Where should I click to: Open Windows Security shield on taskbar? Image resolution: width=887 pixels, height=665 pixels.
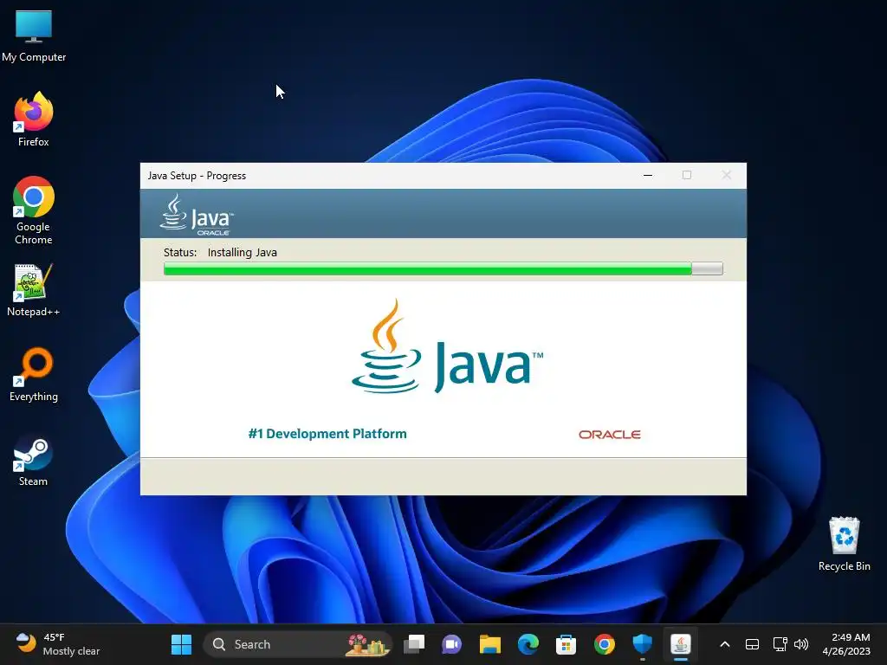point(642,644)
